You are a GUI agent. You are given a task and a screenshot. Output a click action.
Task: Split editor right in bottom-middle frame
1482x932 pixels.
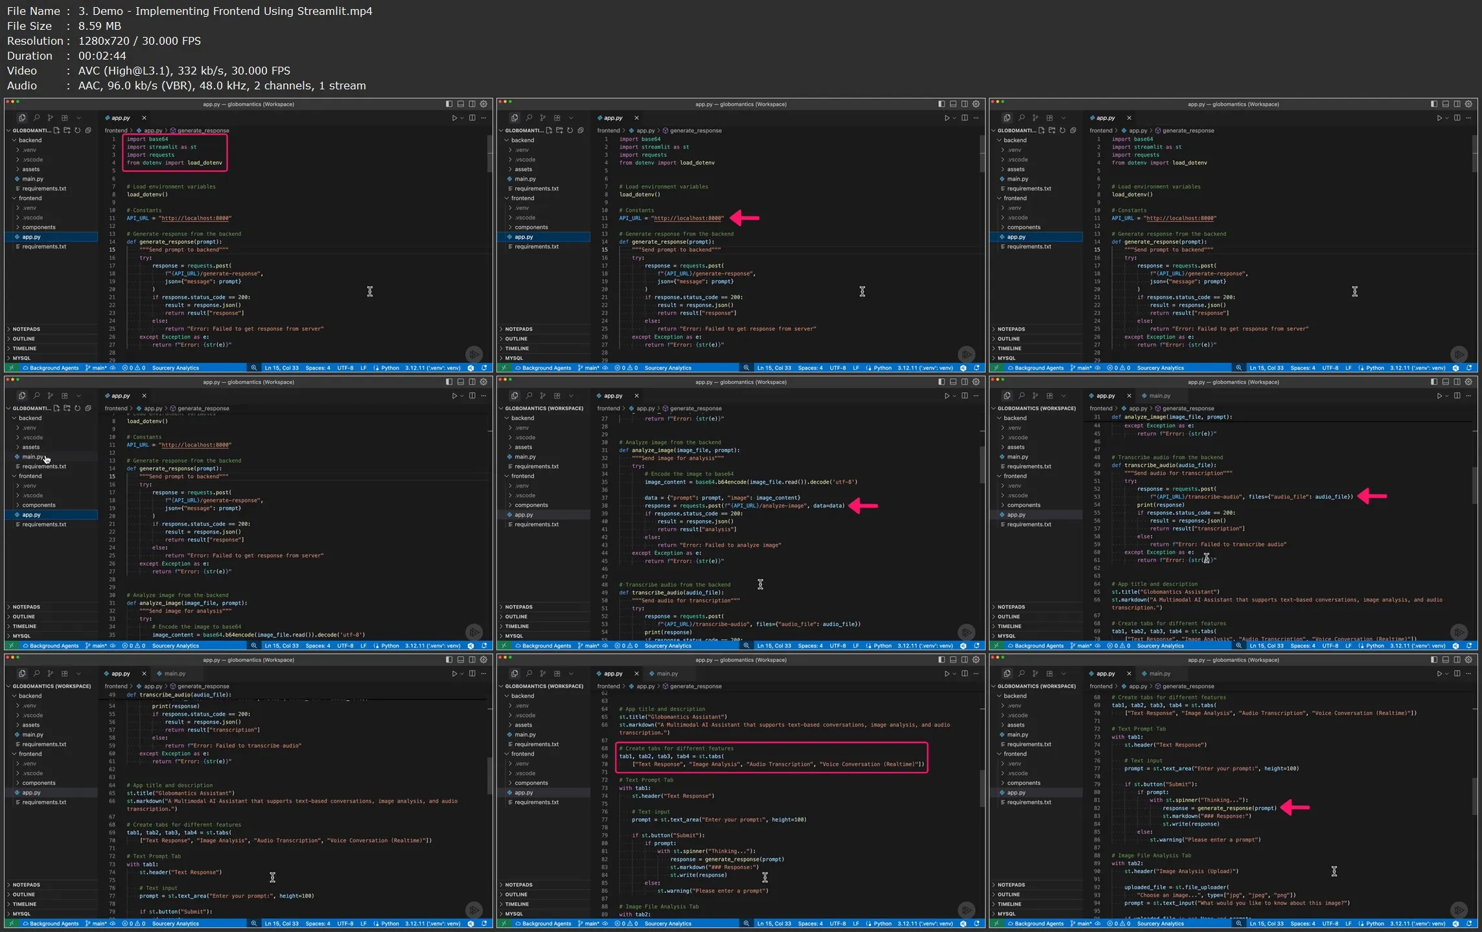click(965, 674)
